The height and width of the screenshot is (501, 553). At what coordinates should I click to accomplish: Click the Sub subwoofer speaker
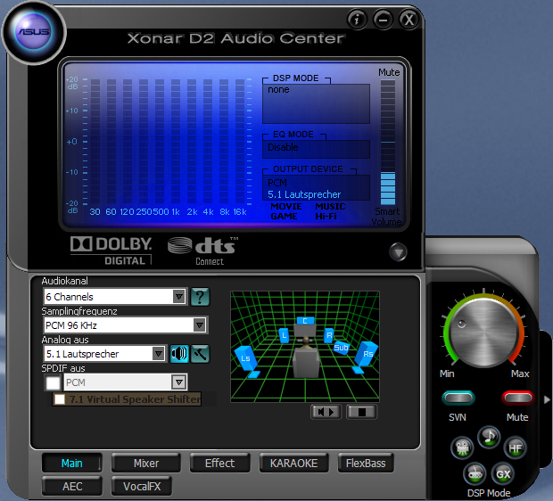(x=341, y=348)
